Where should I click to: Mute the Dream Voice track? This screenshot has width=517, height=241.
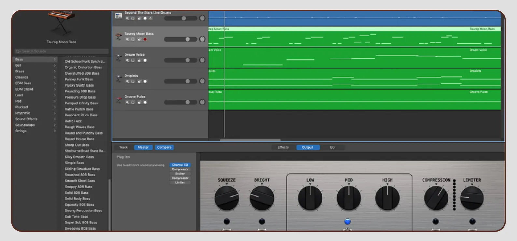[x=127, y=60]
